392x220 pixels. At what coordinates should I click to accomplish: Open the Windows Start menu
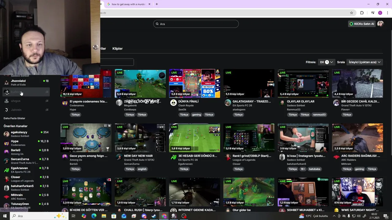click(x=5, y=216)
